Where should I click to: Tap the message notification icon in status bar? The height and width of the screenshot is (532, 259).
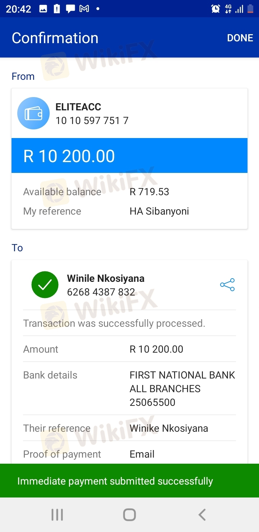(x=70, y=9)
